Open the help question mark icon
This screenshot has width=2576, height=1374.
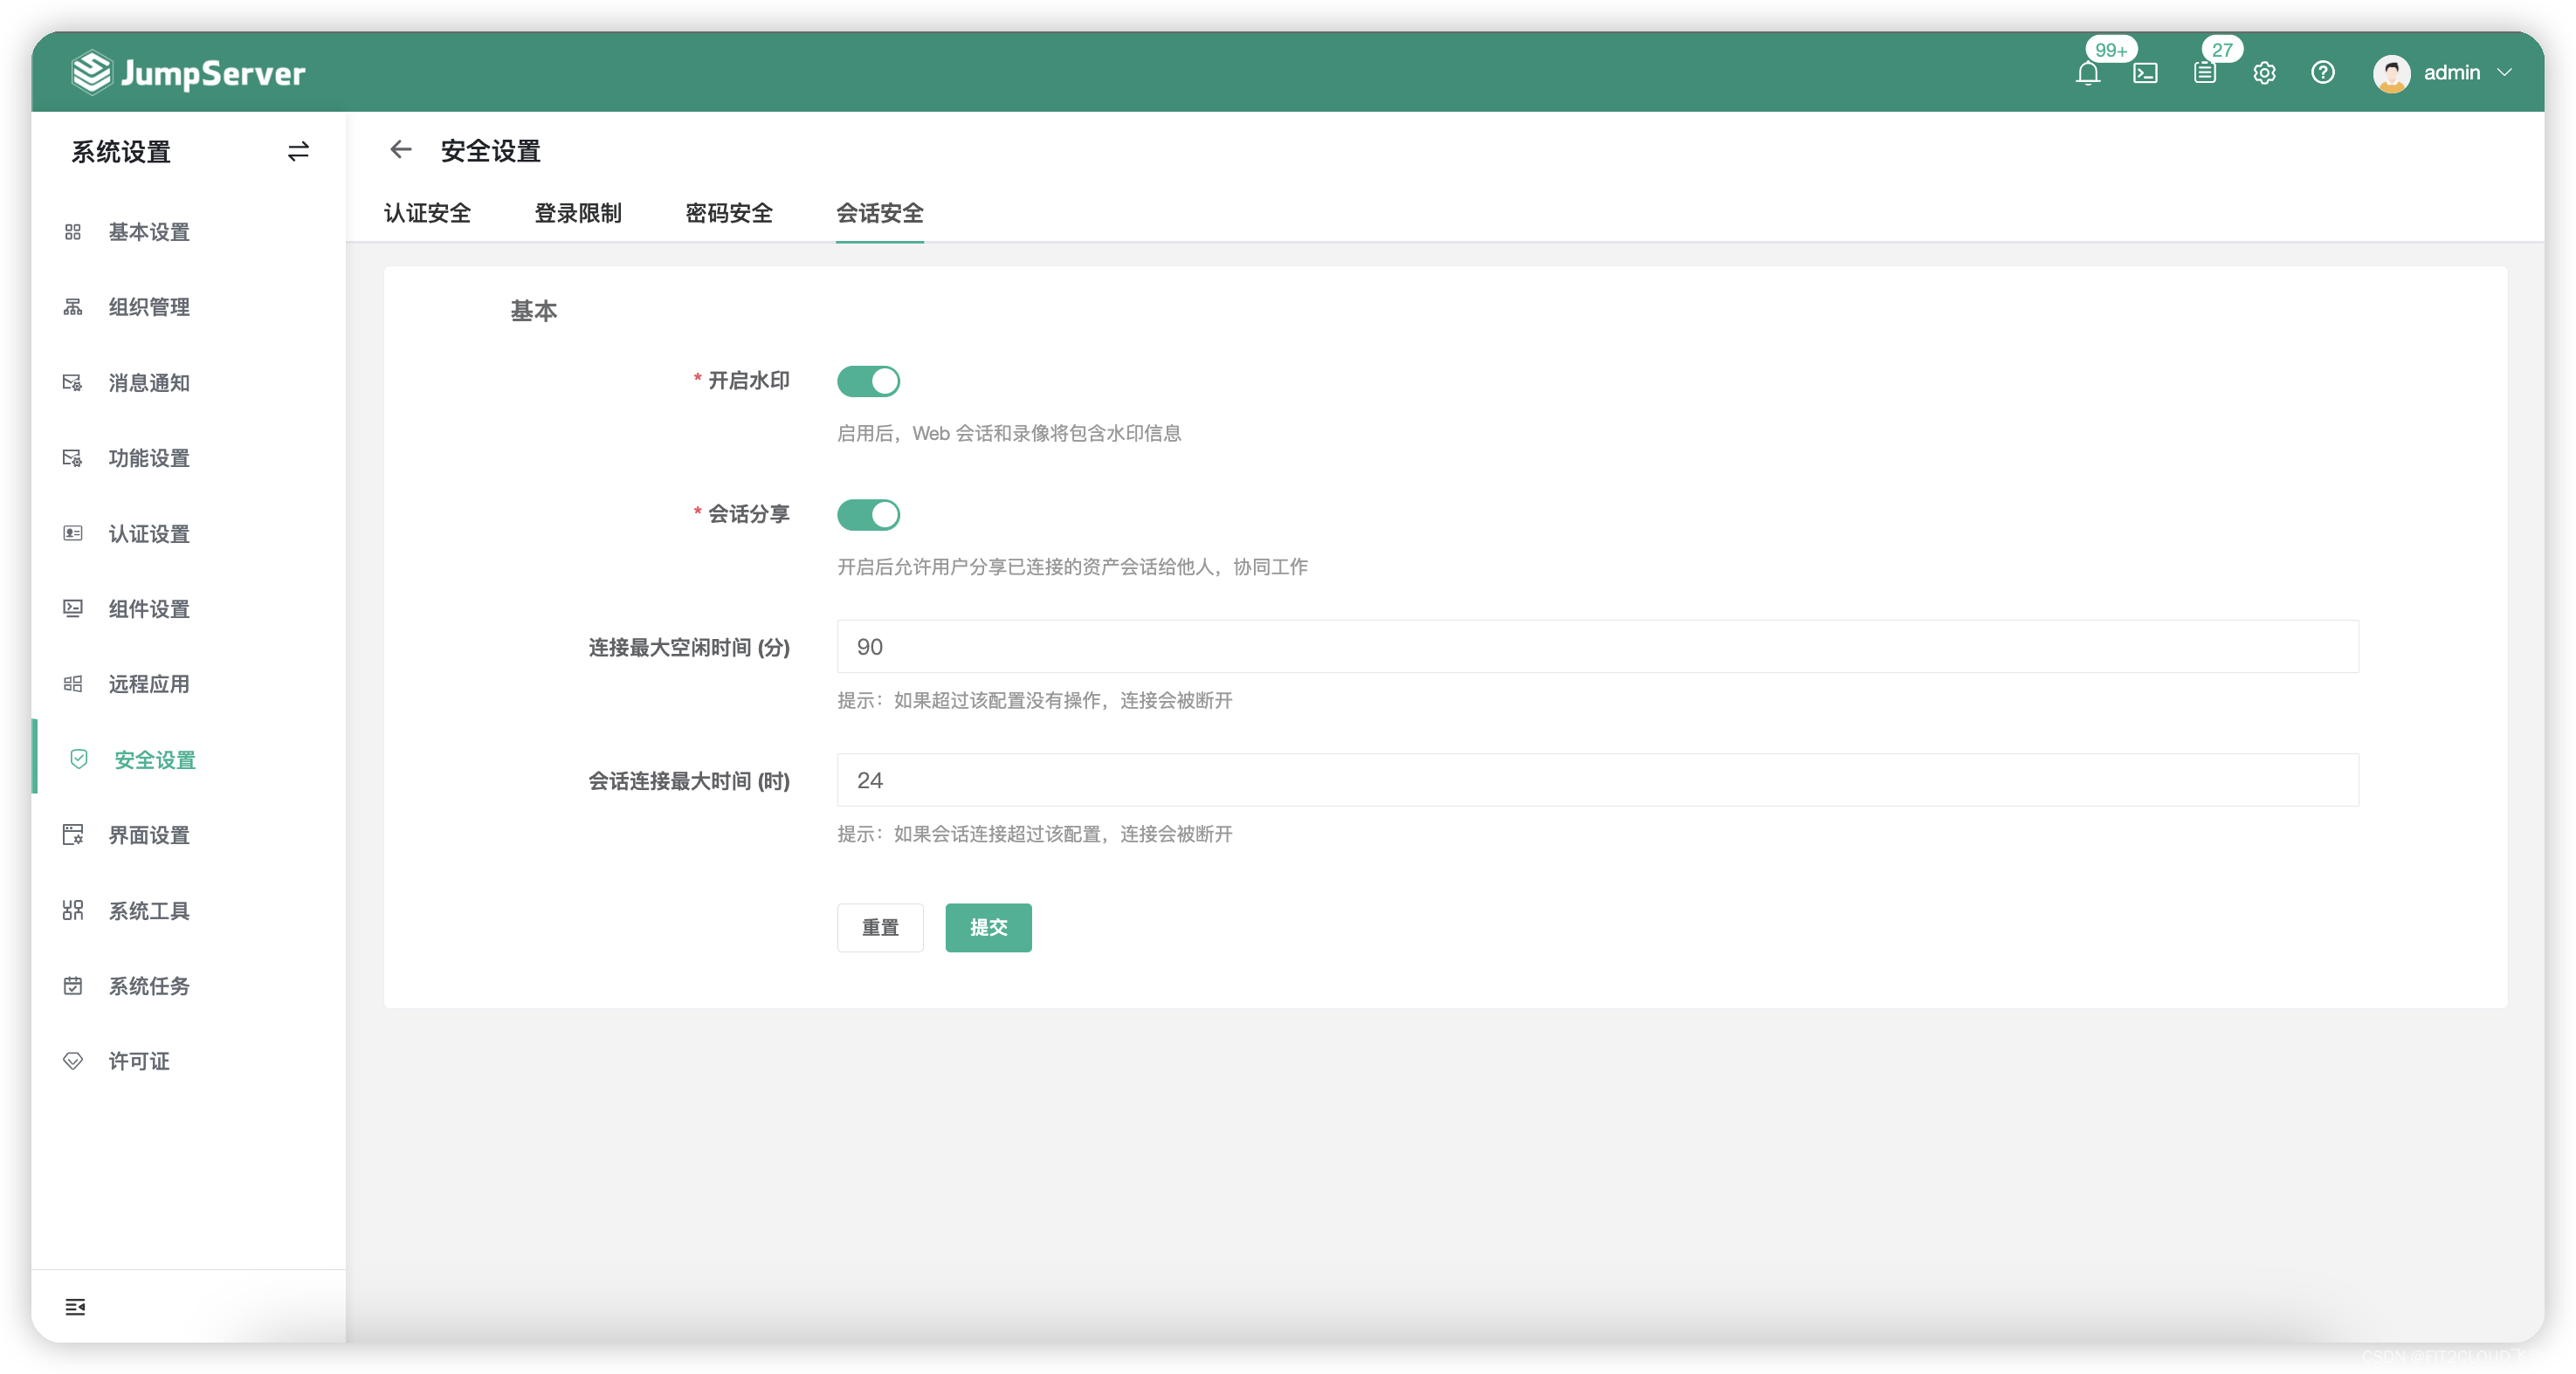tap(2322, 73)
